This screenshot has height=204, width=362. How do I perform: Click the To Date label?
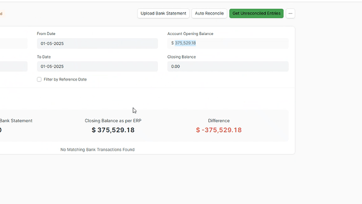click(44, 57)
